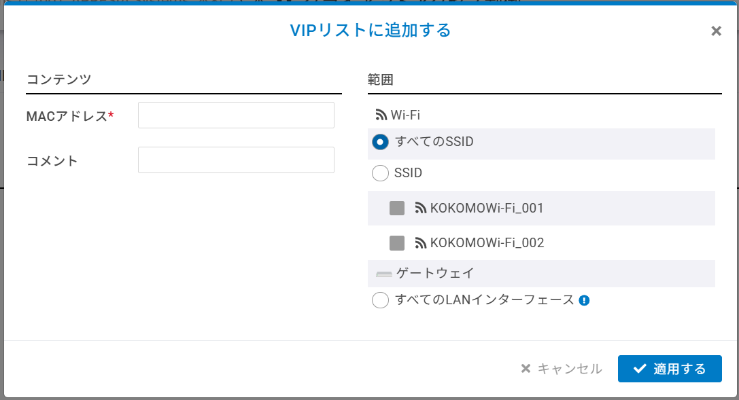This screenshot has height=400, width=739.
Task: Click the checkmark icon on the apply button
Action: pos(639,369)
